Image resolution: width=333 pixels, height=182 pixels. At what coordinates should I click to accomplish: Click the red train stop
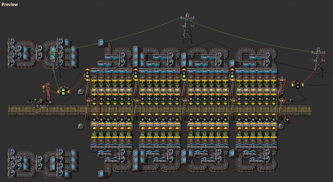46,94
